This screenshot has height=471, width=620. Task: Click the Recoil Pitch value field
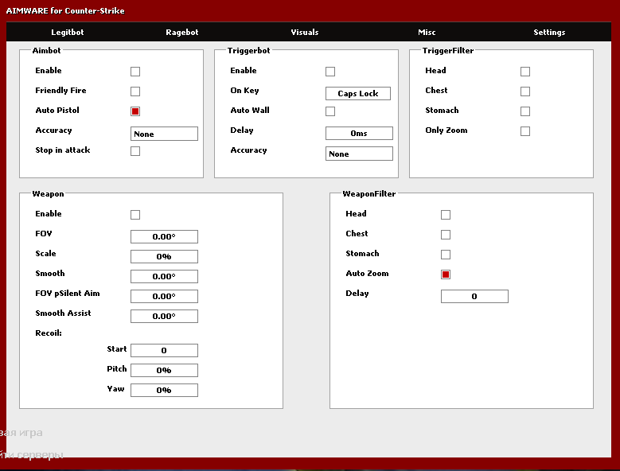coord(164,370)
